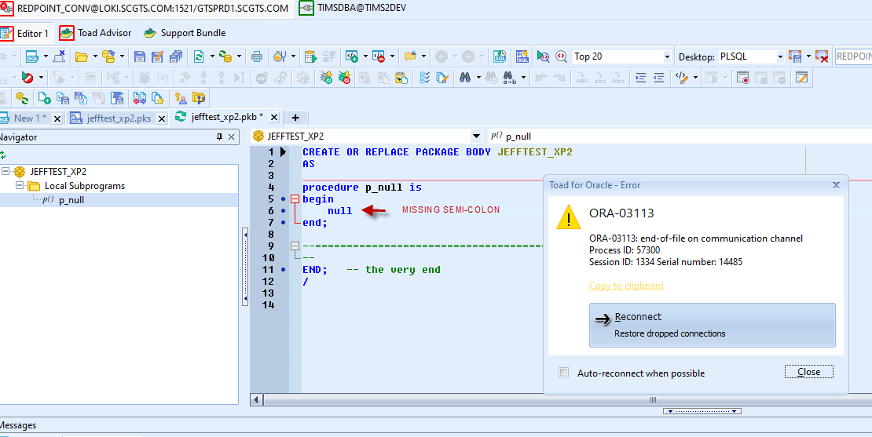Close the Navigator panel

point(232,137)
